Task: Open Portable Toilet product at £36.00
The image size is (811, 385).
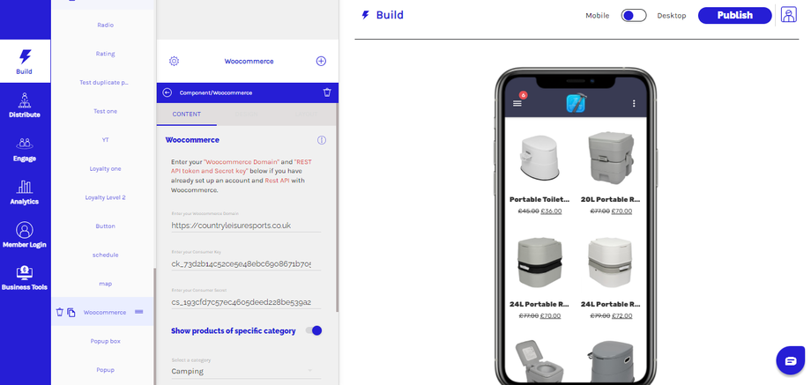Action: [x=539, y=174]
